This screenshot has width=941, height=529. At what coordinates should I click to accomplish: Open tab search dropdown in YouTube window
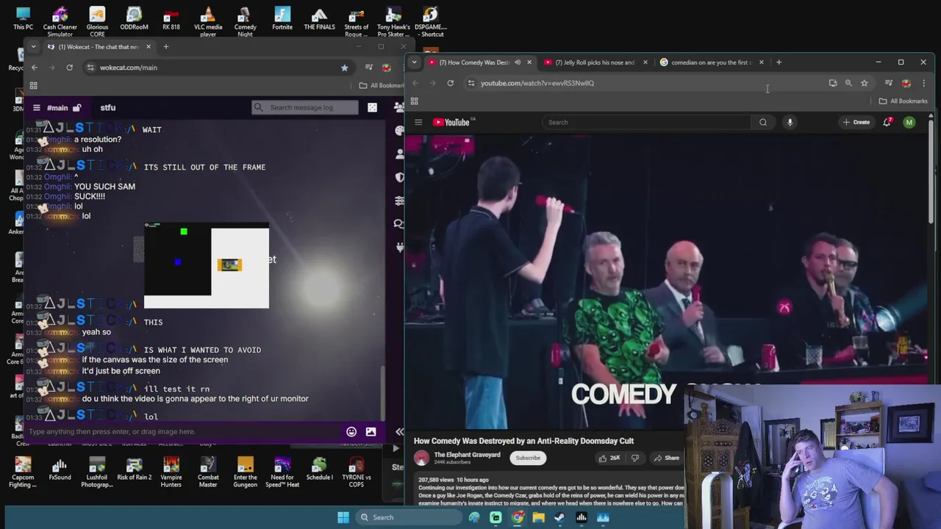[415, 62]
